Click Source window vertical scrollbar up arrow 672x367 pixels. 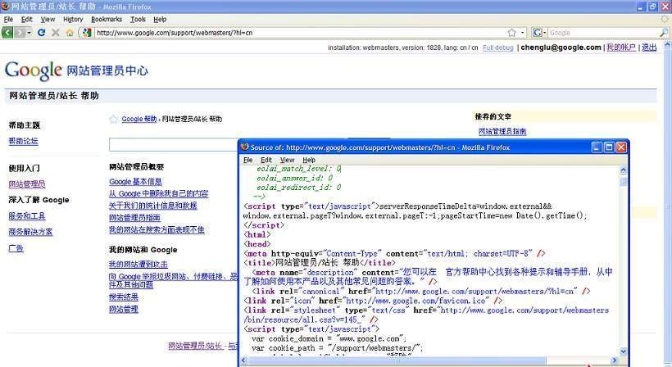pyautogui.click(x=624, y=170)
